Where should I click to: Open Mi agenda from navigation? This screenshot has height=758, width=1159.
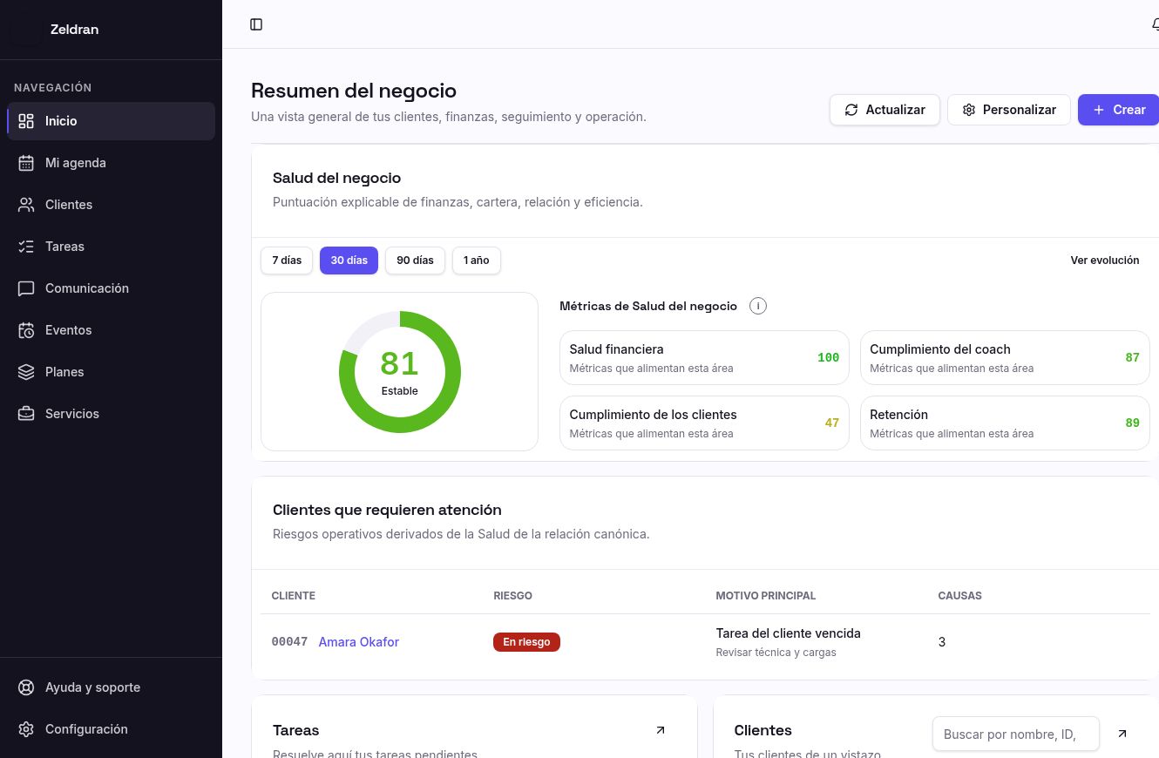(111, 163)
